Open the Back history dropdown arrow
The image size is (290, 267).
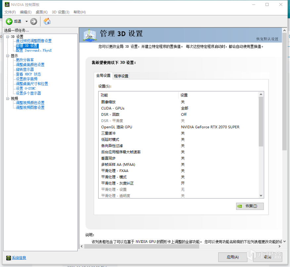click(x=27, y=22)
